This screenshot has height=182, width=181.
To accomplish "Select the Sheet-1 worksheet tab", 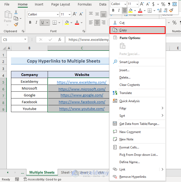I will [67, 172].
